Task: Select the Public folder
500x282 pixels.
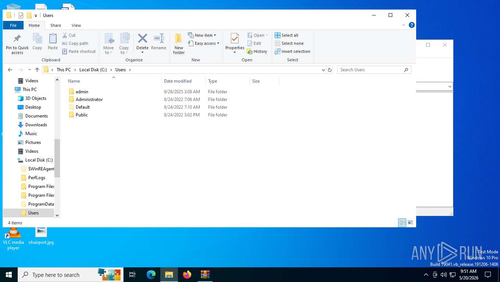Action: click(78, 115)
